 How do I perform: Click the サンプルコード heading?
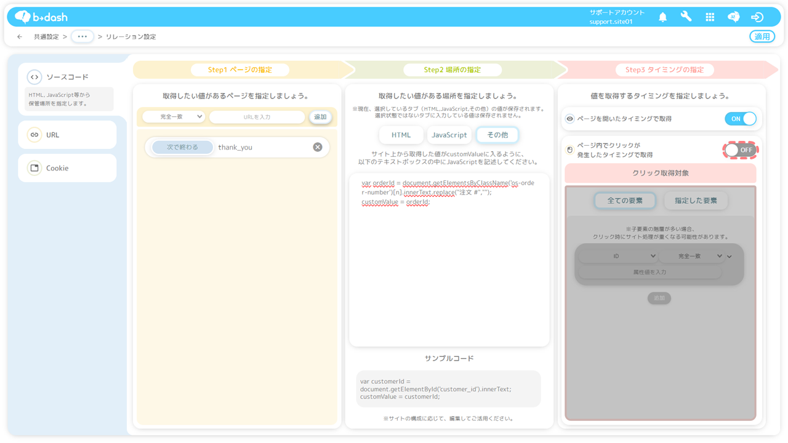point(449,358)
